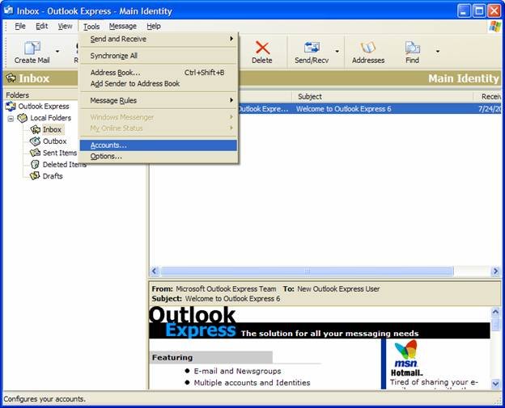505x408 pixels.
Task: Expand the Send/Recv dropdown arrow
Action: tap(337, 52)
